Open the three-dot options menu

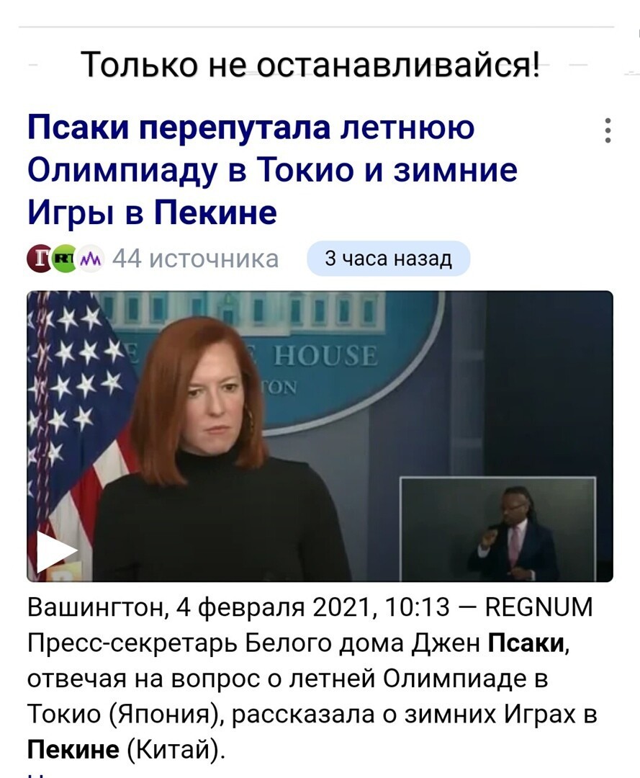pyautogui.click(x=608, y=131)
